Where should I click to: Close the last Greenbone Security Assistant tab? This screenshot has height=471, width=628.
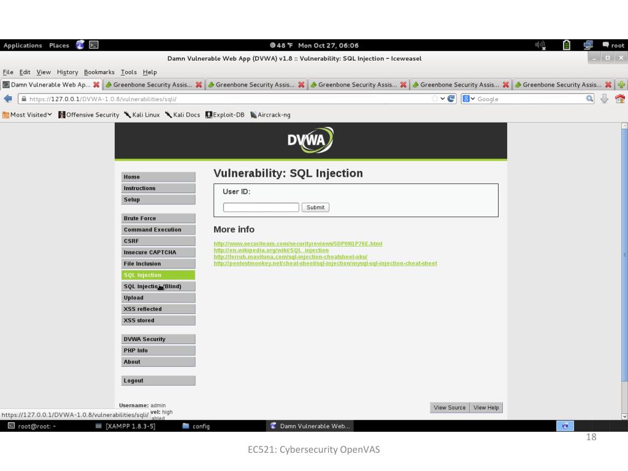[x=608, y=85]
